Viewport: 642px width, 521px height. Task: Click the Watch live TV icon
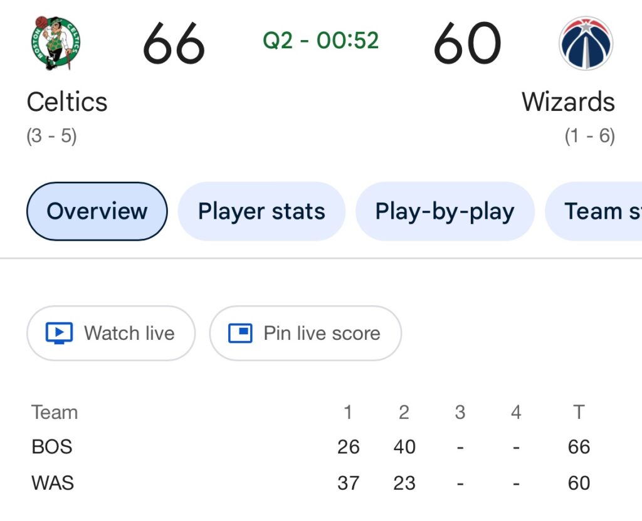coord(60,333)
